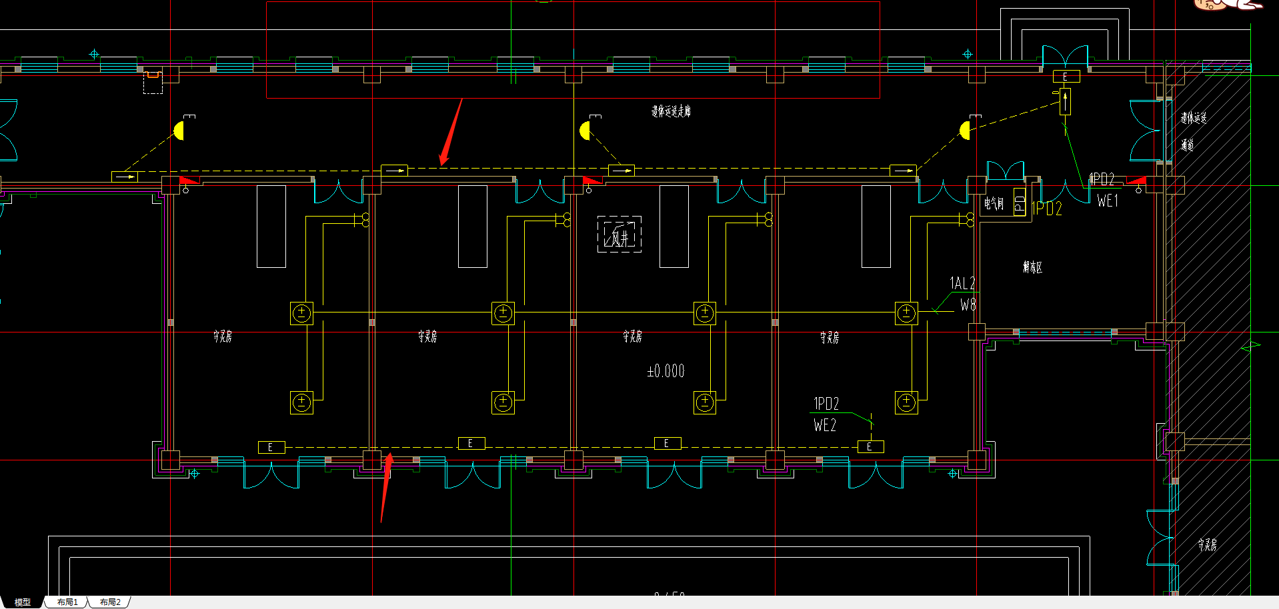Select the upper ceiling lamp above third 守灵房 label
The image size is (1279, 609).
tap(705, 313)
